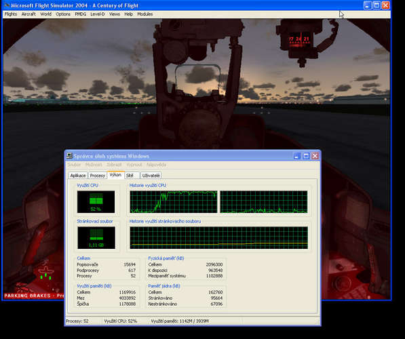Open the World menu
This screenshot has width=405, height=339.
click(x=45, y=14)
